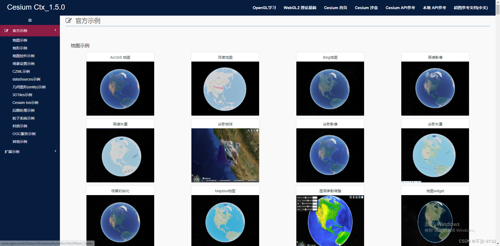Click the 地图示例 section heading
The width and height of the screenshot is (500, 246).
click(x=80, y=46)
